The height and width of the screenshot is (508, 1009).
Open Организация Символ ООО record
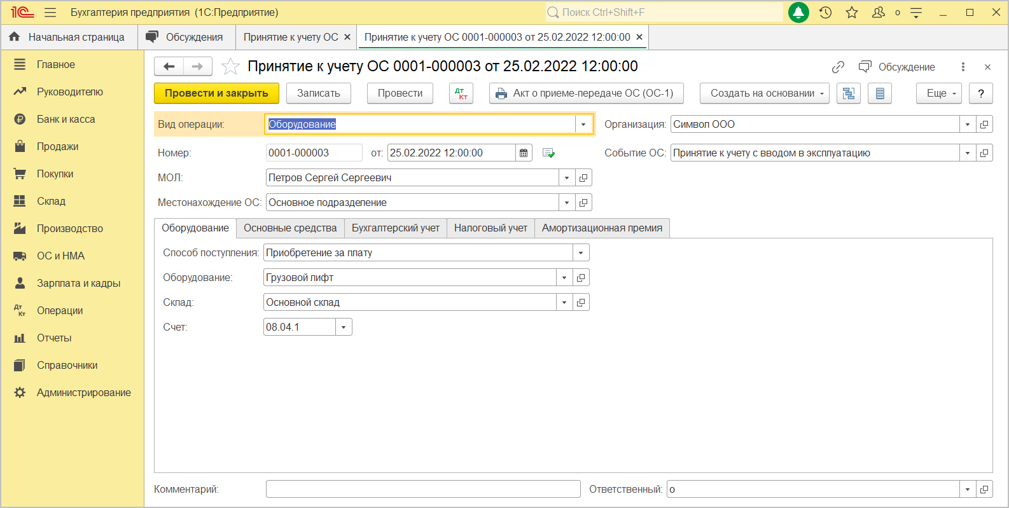(x=984, y=124)
